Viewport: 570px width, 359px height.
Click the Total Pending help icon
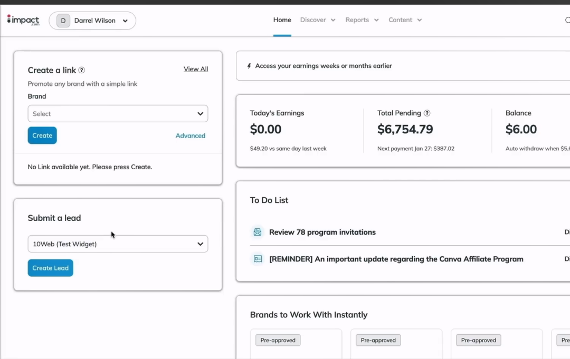click(427, 113)
